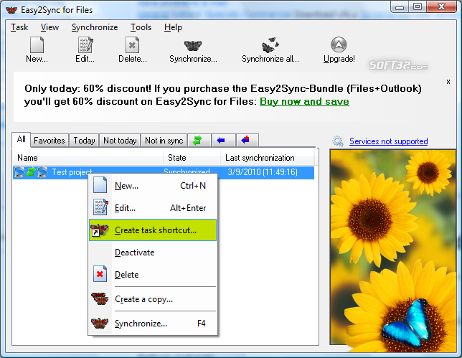462x358 pixels.
Task: Choose Create a copy... from context menu
Action: tap(153, 299)
